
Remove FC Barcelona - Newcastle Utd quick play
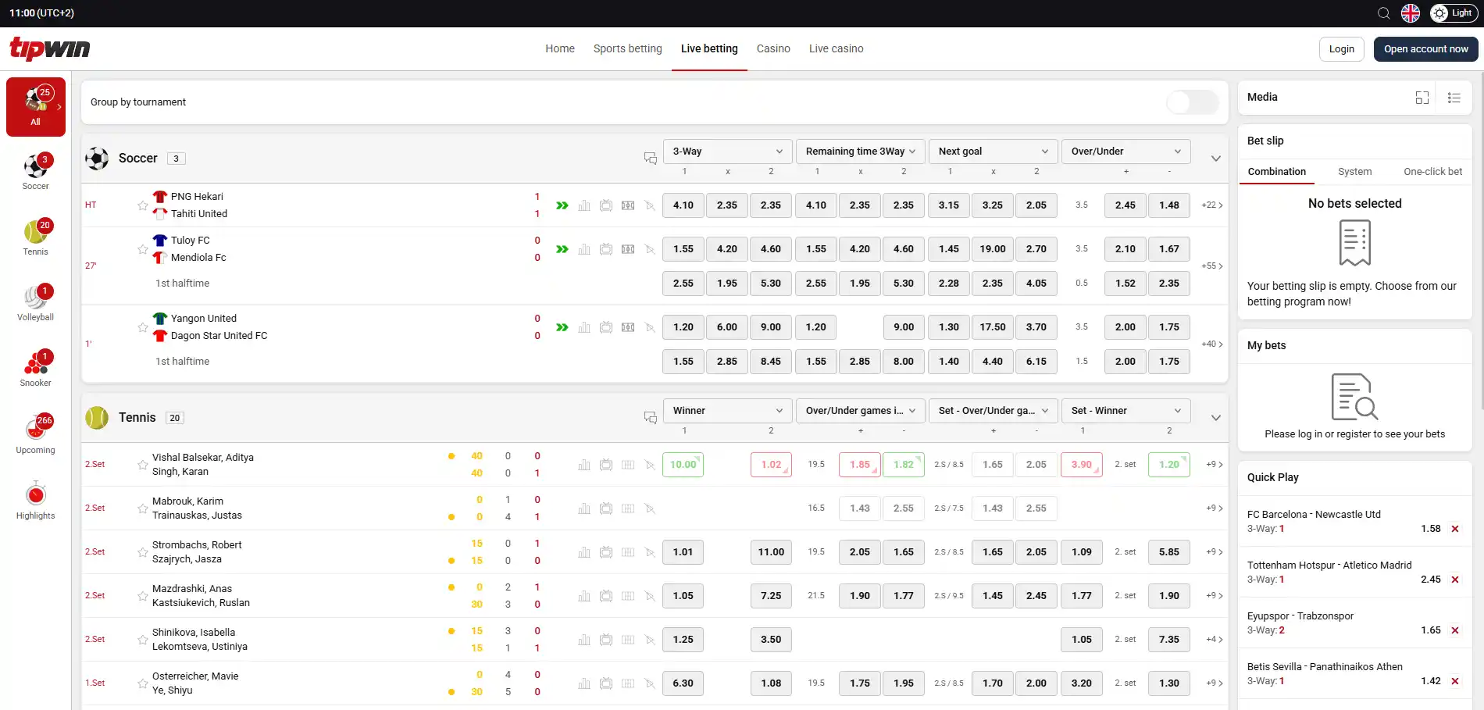[1455, 529]
